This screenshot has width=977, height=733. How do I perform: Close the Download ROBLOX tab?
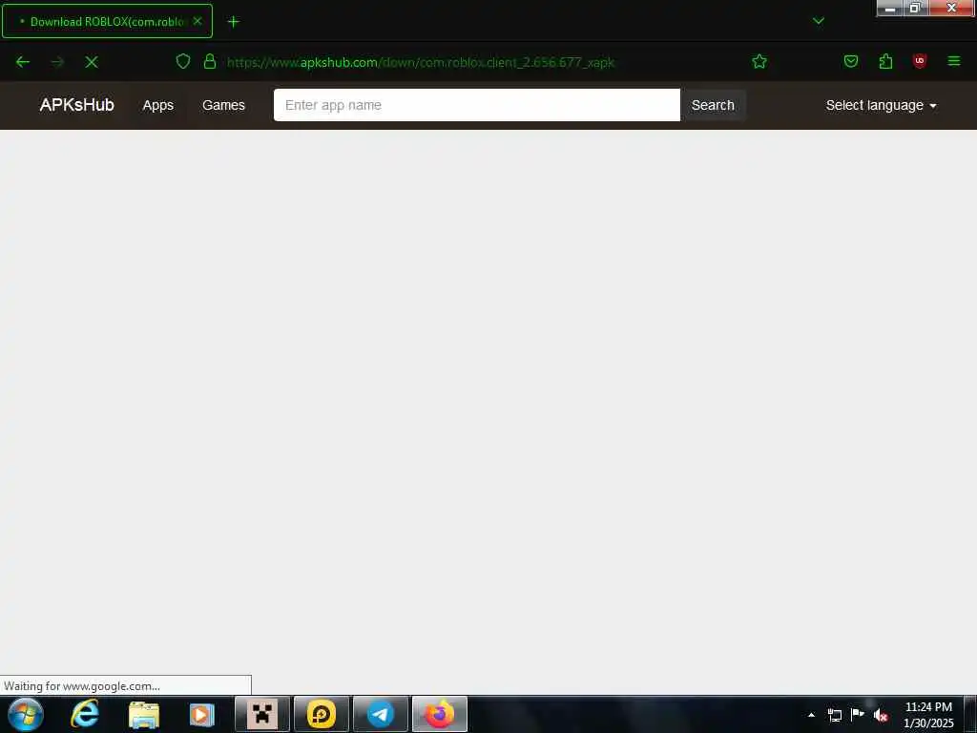197,21
